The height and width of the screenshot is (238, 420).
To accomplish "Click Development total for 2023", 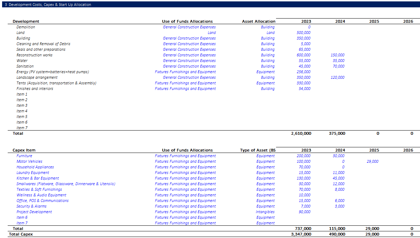I will (301, 133).
